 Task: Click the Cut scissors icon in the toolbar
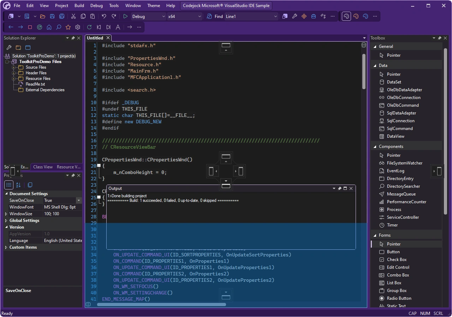(x=73, y=16)
